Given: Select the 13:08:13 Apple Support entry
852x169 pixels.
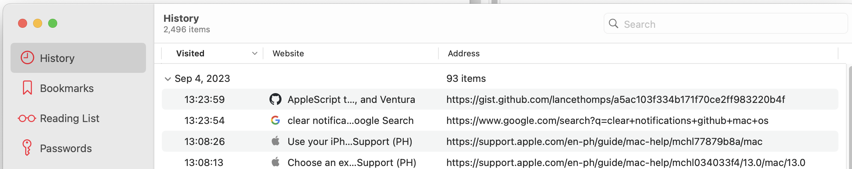Looking at the screenshot, I should 625,163.
